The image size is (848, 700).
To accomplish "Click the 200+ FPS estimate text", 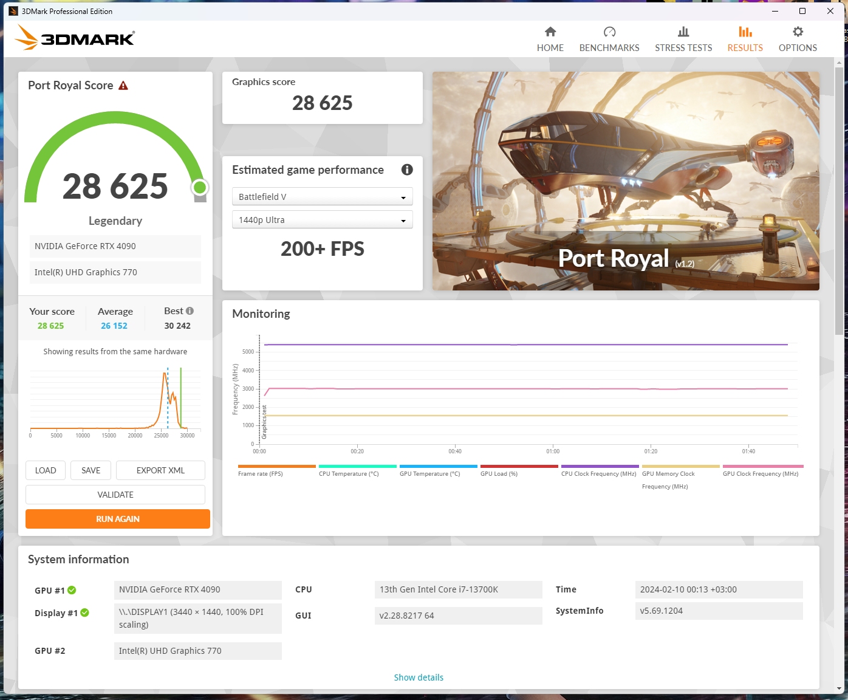I will (323, 249).
